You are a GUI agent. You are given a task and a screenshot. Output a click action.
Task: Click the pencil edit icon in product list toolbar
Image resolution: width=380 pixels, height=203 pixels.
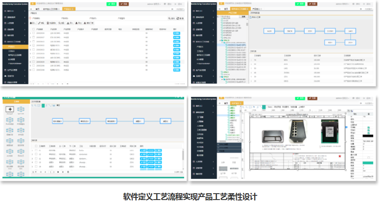40,23
